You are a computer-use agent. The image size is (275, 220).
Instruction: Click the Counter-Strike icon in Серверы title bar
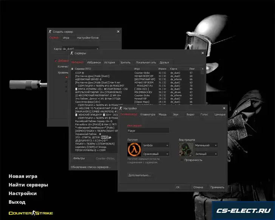(x=72, y=53)
